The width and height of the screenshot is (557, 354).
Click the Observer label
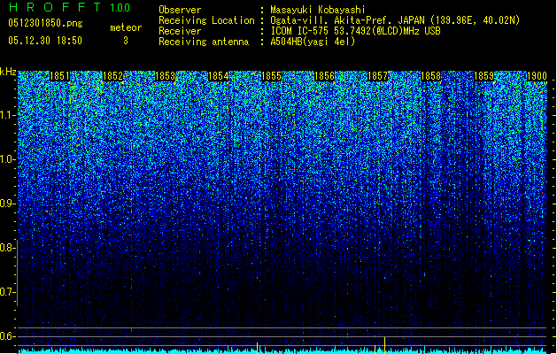pyautogui.click(x=180, y=10)
